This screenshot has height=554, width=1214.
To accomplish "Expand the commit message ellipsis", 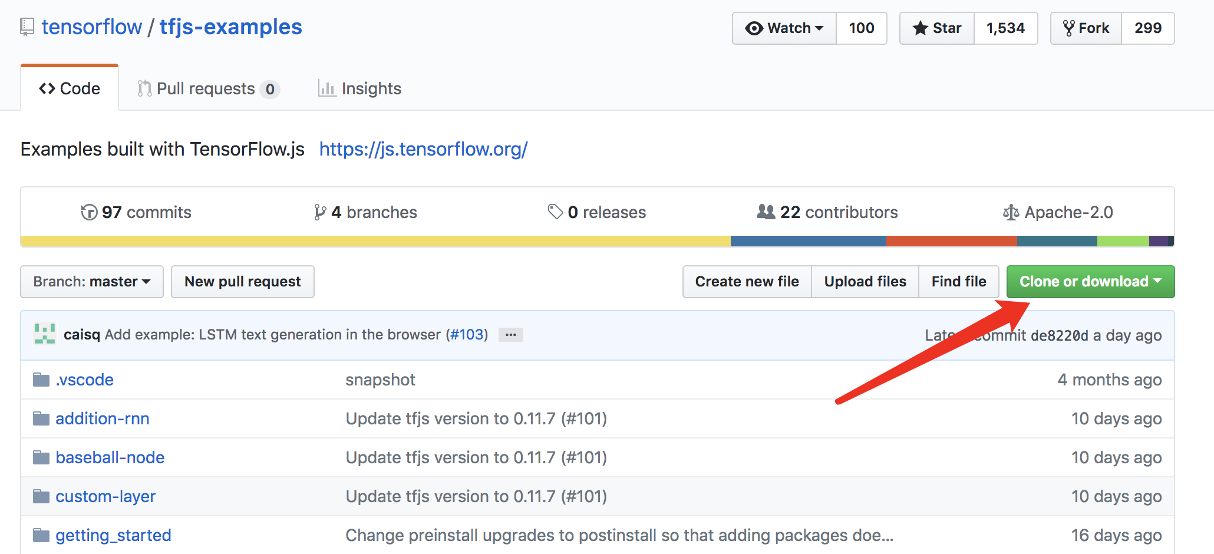I will [510, 335].
